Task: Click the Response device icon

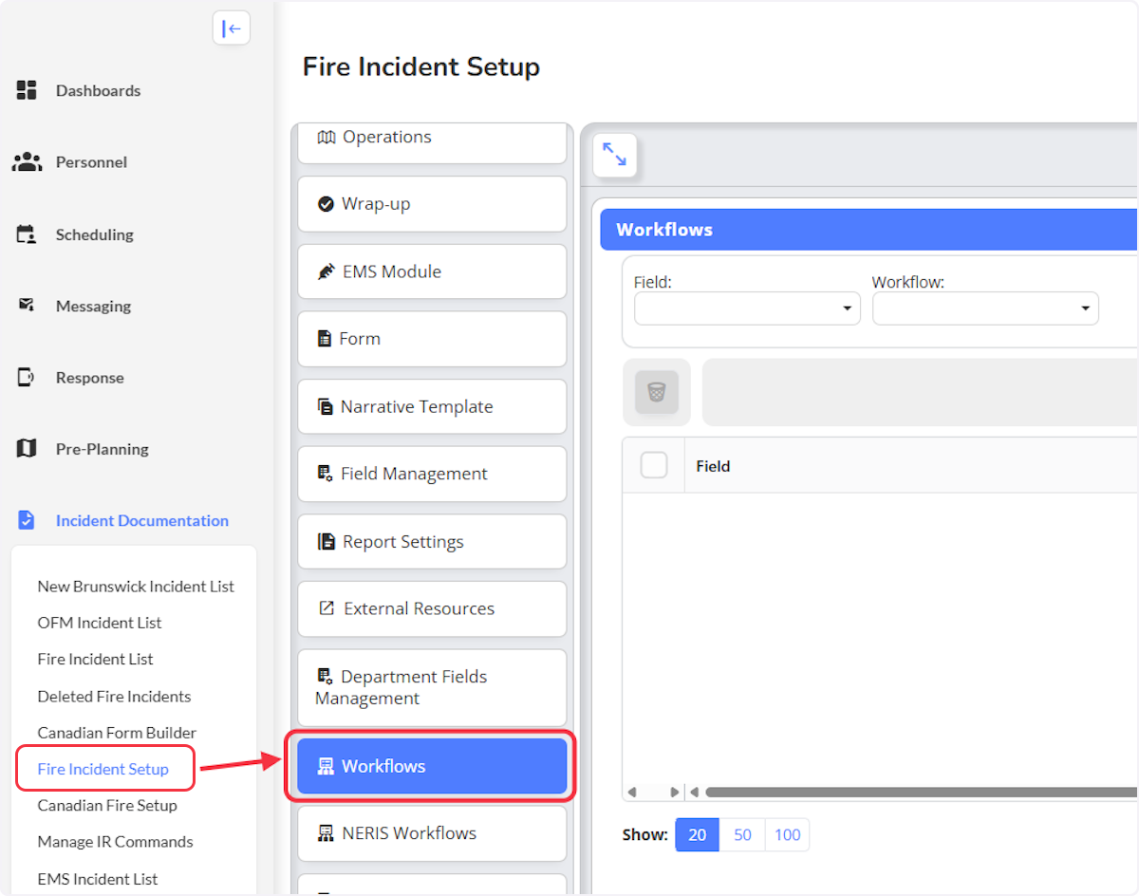Action: click(27, 377)
